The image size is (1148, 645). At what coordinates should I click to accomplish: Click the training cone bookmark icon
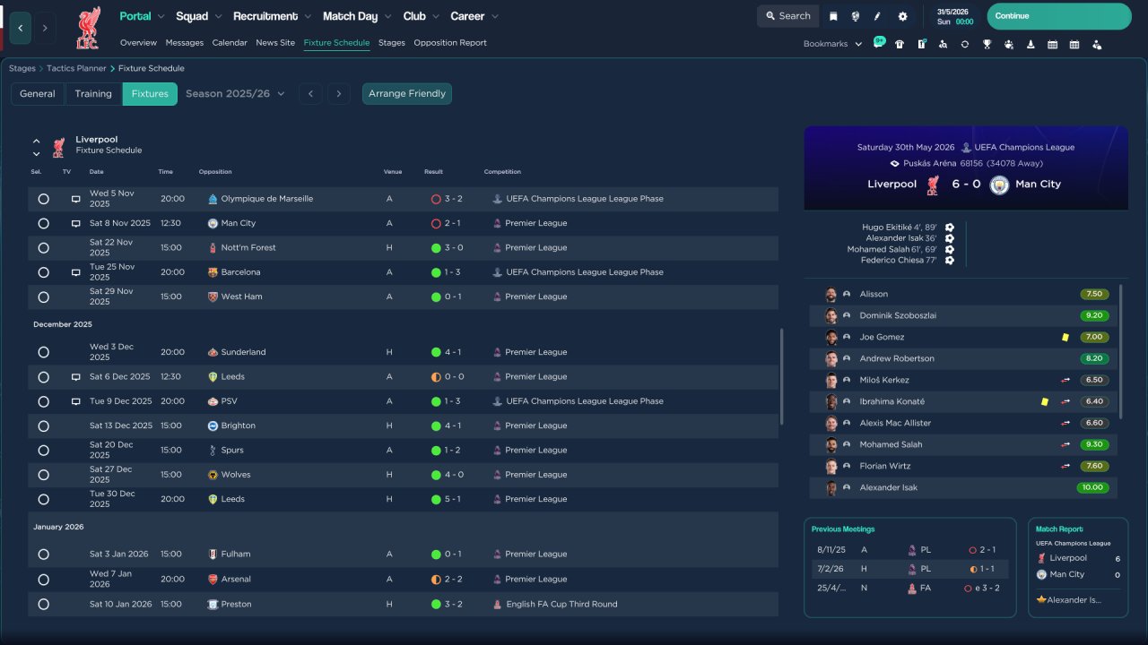point(1031,44)
